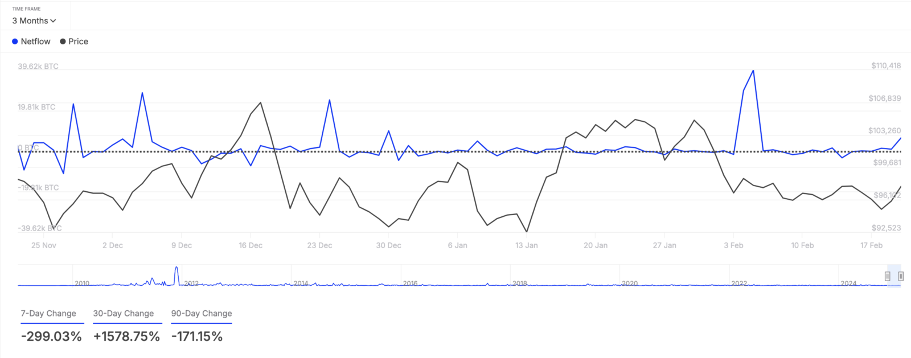Click the blue Netflow legend dot
Image resolution: width=911 pixels, height=358 pixels.
tap(15, 42)
